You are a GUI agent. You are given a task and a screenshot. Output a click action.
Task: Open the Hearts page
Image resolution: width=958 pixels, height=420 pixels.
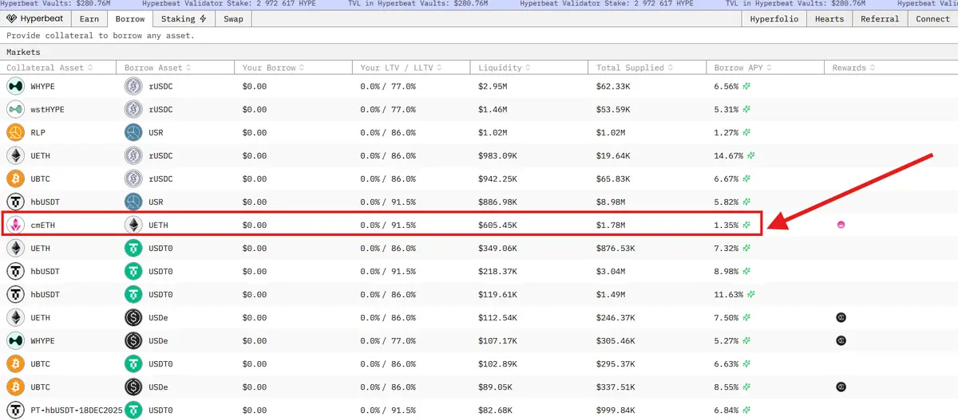point(829,19)
